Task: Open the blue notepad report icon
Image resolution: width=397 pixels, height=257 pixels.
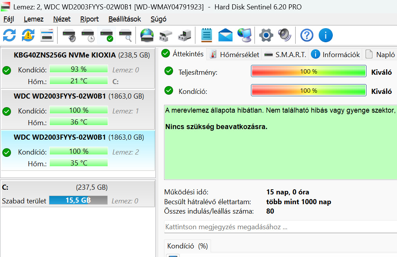Action: click(x=207, y=35)
